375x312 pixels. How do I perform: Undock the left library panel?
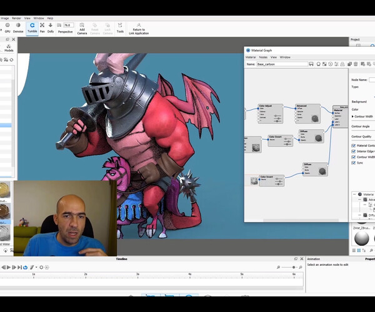[x=7, y=39]
